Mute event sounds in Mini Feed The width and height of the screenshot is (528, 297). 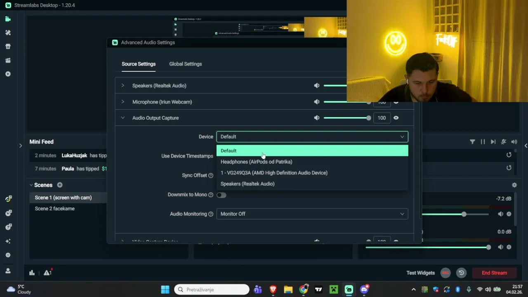[x=504, y=141]
